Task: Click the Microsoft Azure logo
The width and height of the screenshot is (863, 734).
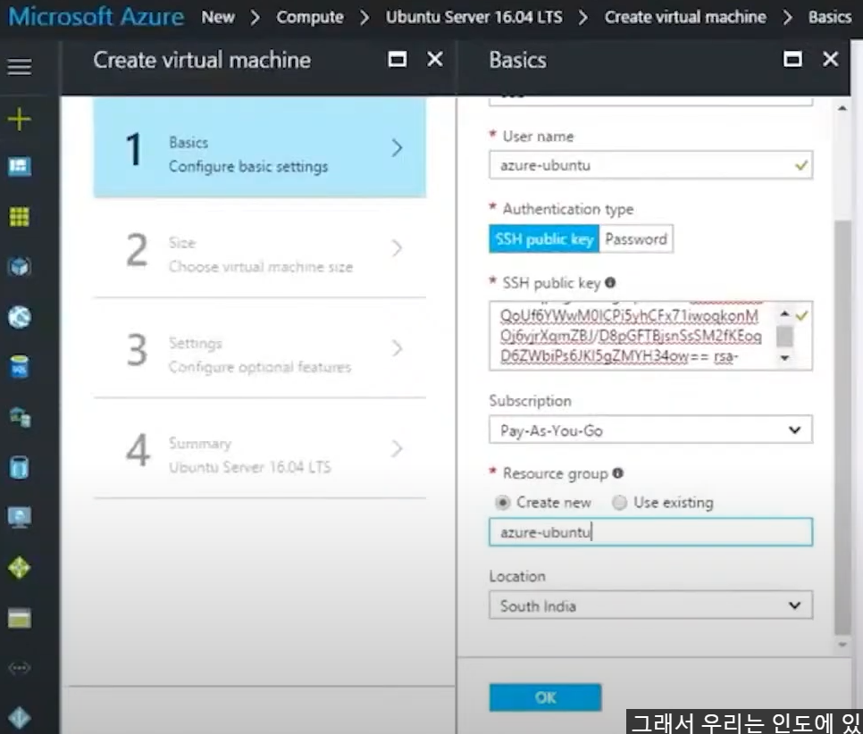Action: pos(96,16)
